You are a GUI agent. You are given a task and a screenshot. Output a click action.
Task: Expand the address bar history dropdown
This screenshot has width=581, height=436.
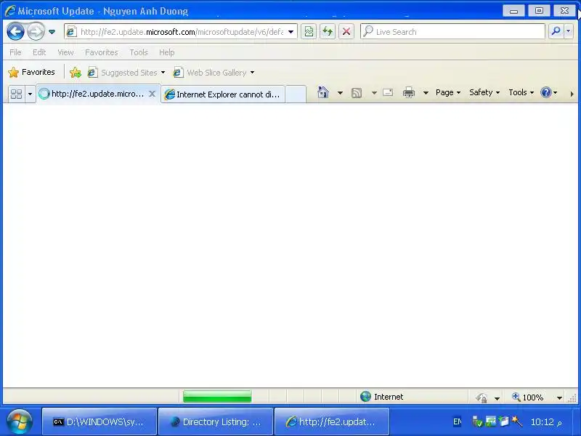291,32
